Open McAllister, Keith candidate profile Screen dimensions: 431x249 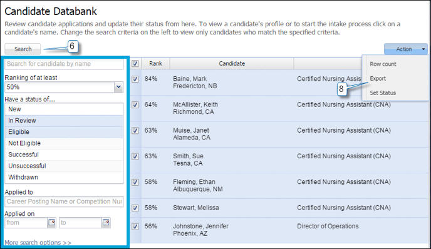(x=195, y=104)
